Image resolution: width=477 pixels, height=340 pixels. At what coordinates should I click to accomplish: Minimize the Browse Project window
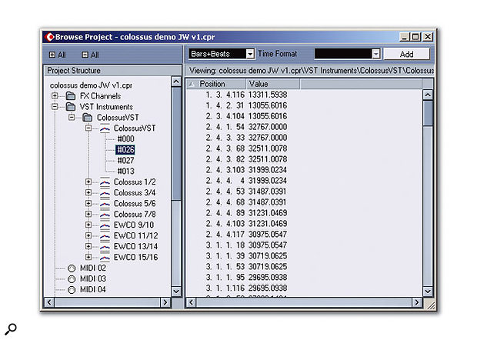(x=404, y=37)
